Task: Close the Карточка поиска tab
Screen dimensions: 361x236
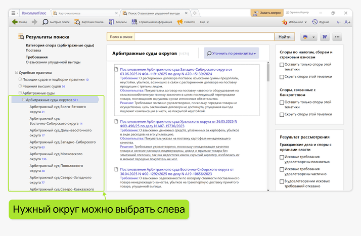Action: [116, 13]
